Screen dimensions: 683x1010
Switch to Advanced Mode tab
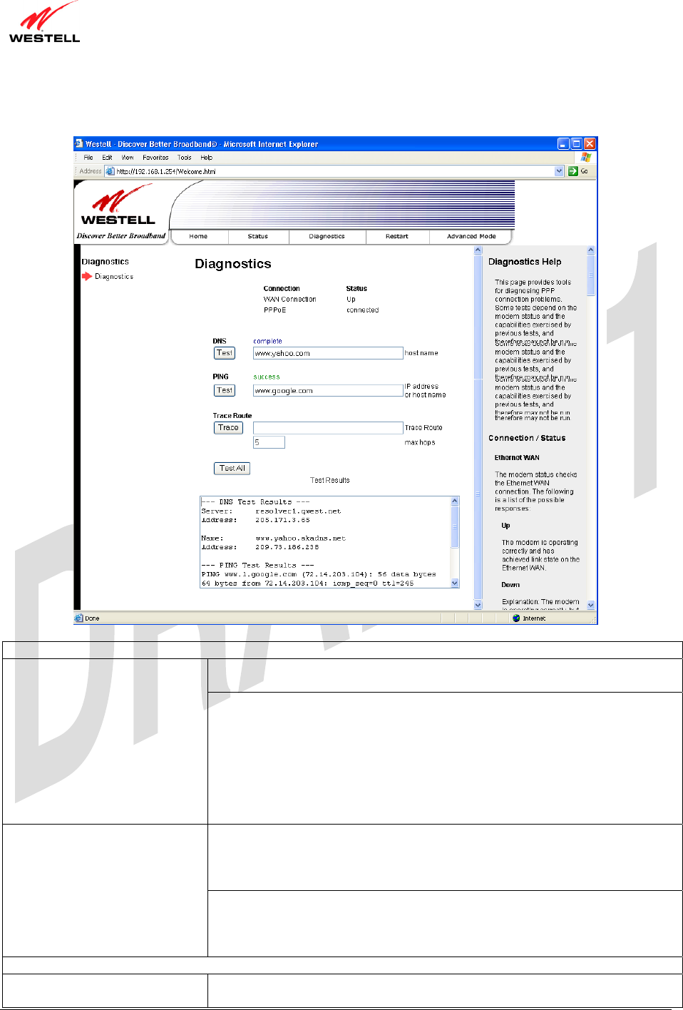pyautogui.click(x=471, y=236)
